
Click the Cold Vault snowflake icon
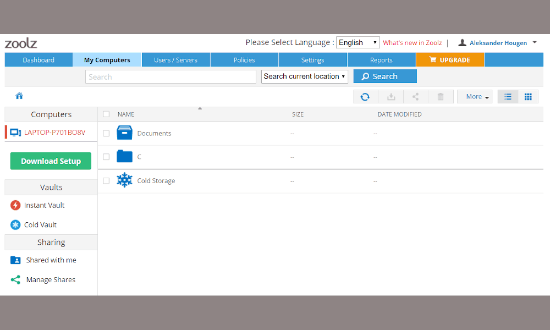click(15, 225)
